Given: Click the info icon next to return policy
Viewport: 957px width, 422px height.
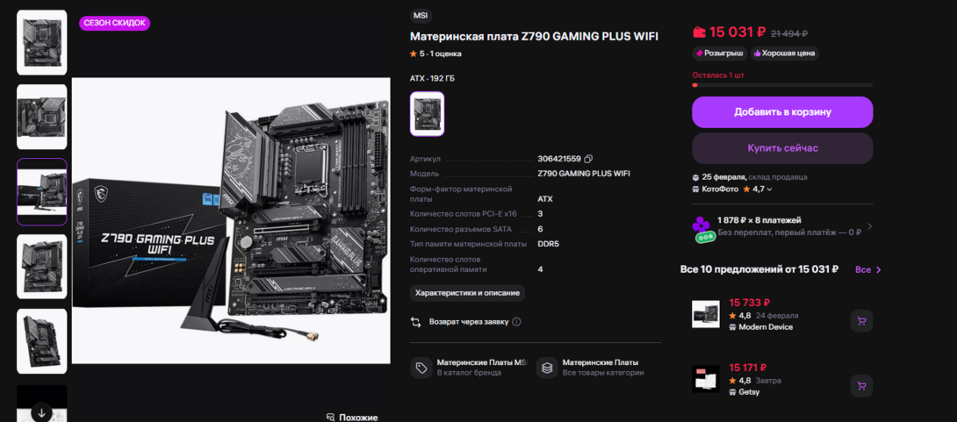Looking at the screenshot, I should 517,321.
